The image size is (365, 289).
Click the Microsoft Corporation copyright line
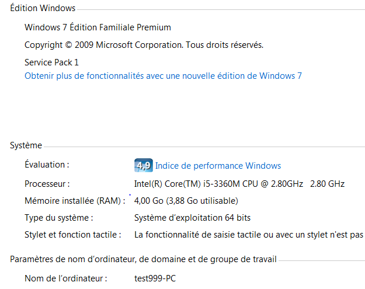[144, 45]
